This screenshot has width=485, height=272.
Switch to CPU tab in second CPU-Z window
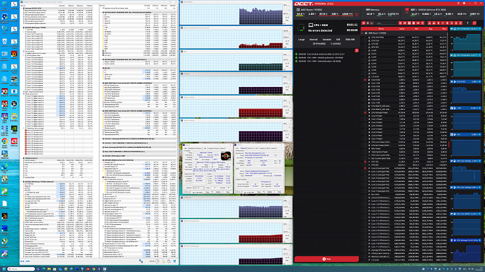(x=237, y=148)
